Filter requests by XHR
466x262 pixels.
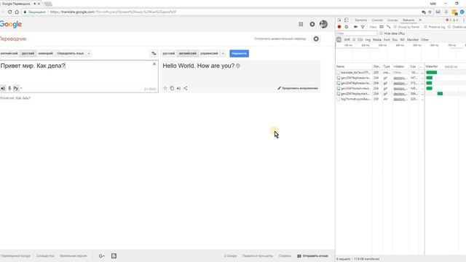click(x=347, y=39)
